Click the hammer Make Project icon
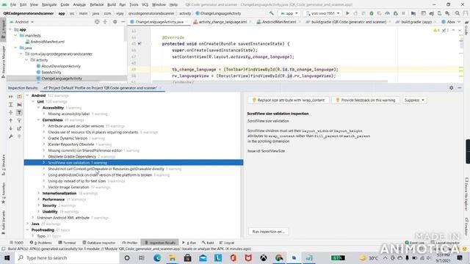 pos(271,13)
